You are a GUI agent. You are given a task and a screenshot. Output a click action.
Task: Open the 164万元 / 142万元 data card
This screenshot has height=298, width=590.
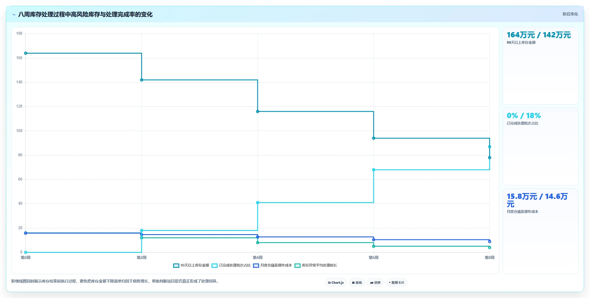pyautogui.click(x=540, y=66)
